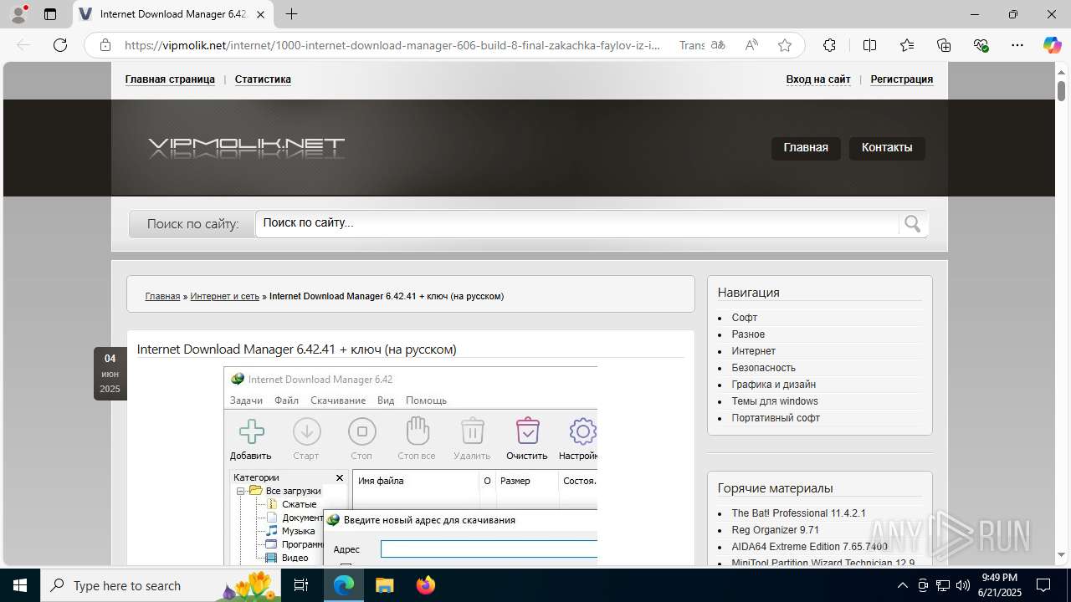Click the scrollbar down arrow
1071x602 pixels.
[x=1061, y=554]
